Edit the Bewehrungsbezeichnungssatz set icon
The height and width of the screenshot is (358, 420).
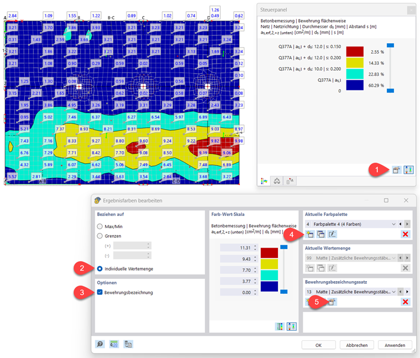click(332, 302)
